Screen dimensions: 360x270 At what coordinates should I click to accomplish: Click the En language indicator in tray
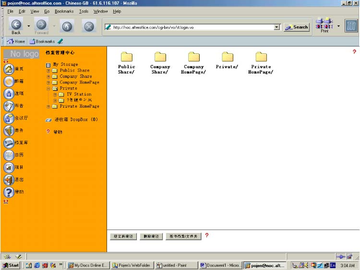point(333,265)
